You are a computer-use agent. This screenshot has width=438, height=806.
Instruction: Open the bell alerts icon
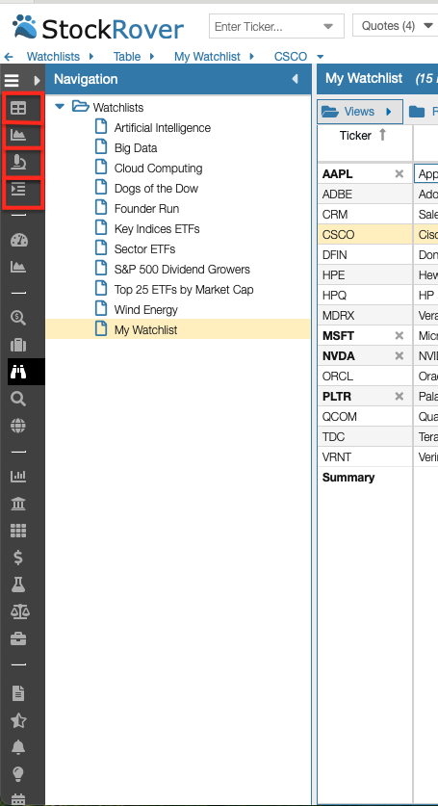tap(18, 747)
